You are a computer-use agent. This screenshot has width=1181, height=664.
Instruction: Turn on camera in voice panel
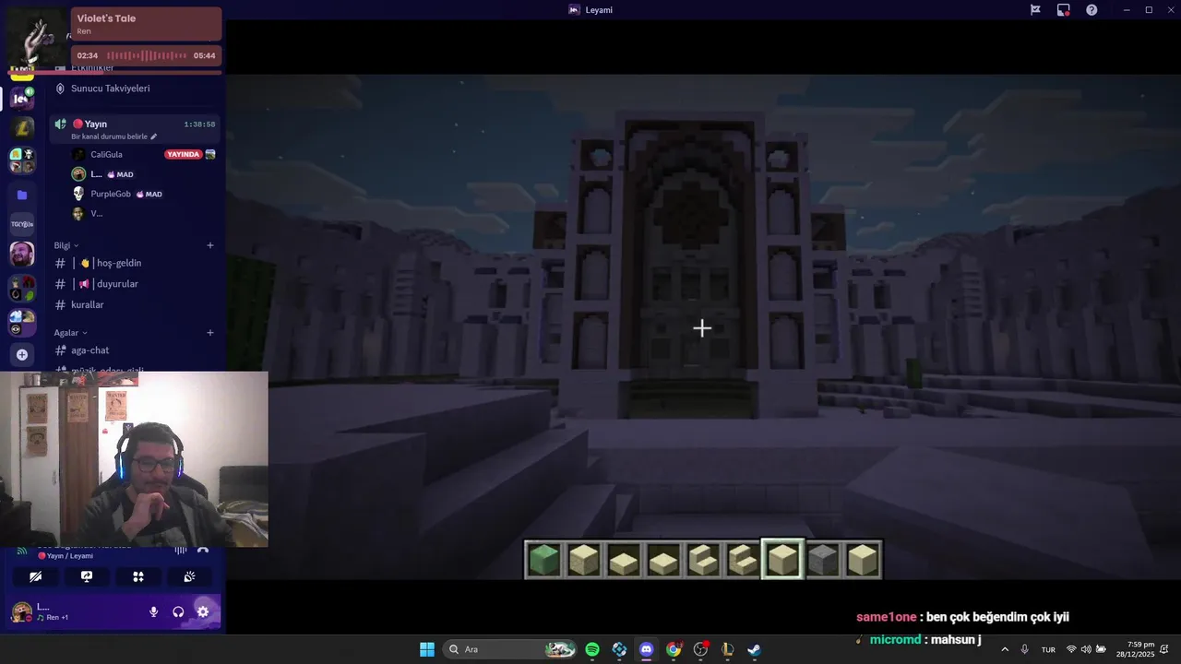pos(35,576)
